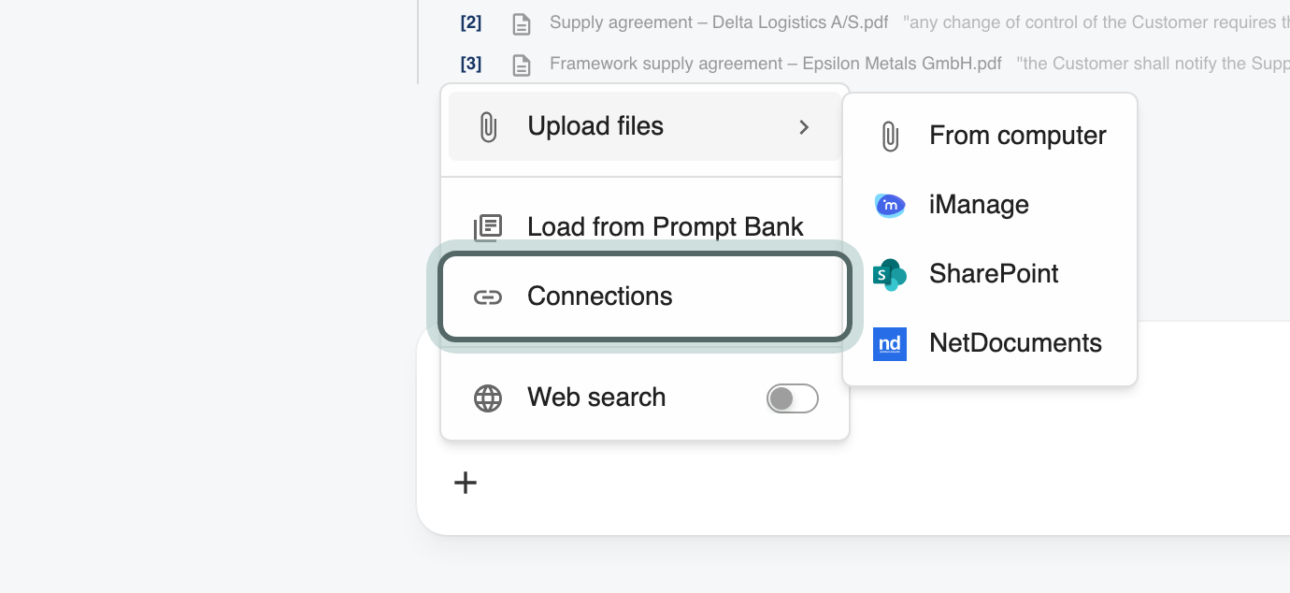Click the SharePoint logo icon
Screen dimensions: 1290x593
coord(890,274)
